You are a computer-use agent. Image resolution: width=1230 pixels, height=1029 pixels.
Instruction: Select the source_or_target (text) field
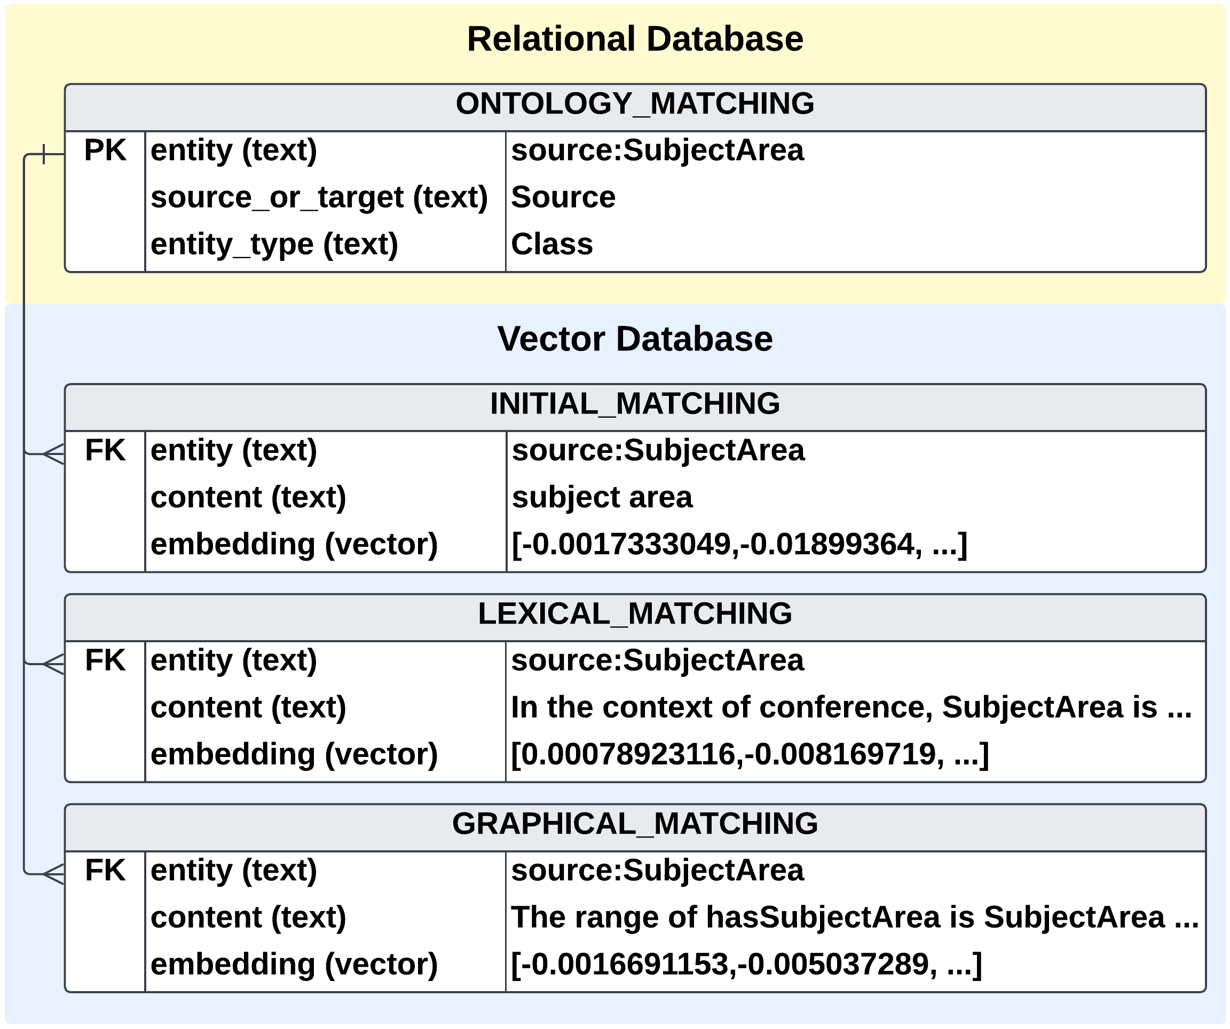click(x=319, y=197)
